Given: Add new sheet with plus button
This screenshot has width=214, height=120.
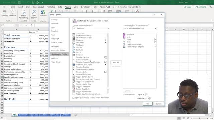Looking at the screenshot, I should point(76,115).
